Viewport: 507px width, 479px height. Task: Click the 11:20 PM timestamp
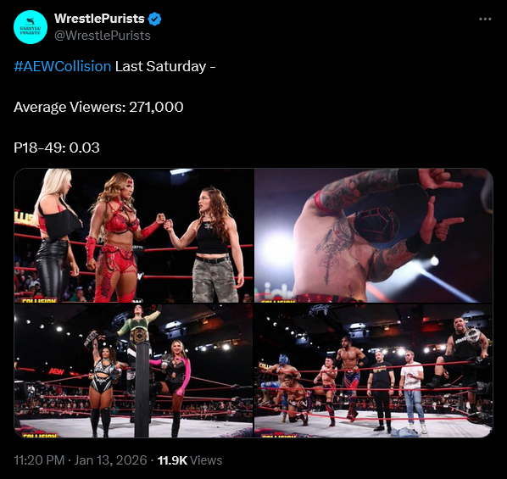[39, 460]
